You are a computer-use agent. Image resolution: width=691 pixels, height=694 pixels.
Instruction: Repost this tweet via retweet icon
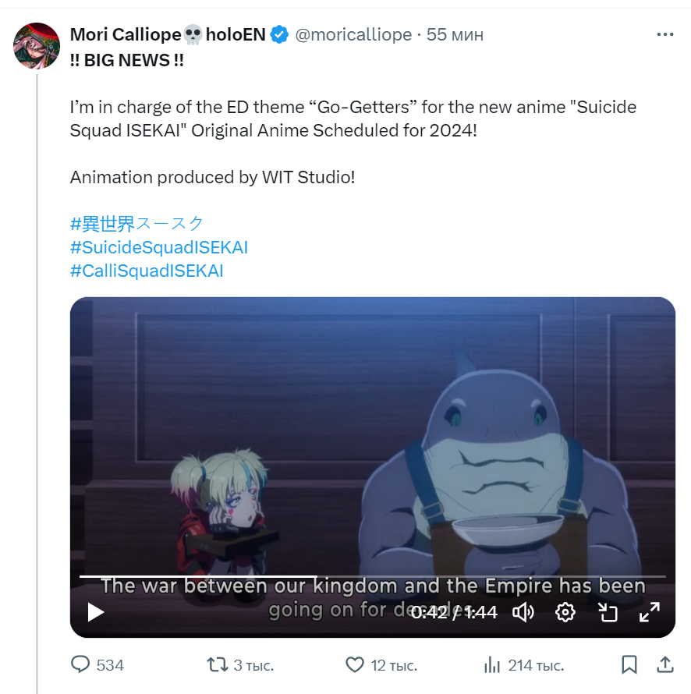[x=216, y=665]
